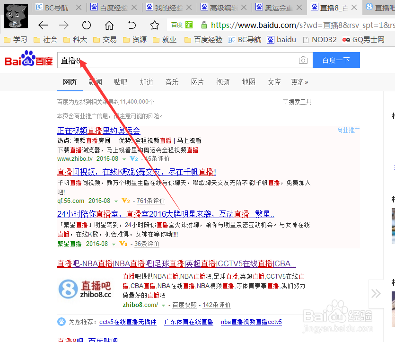Switch to the 图片 search tab

coord(197,82)
